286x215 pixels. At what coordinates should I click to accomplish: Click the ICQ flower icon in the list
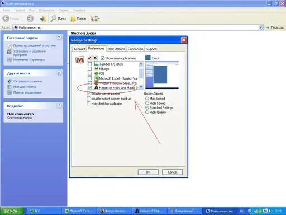96,73
